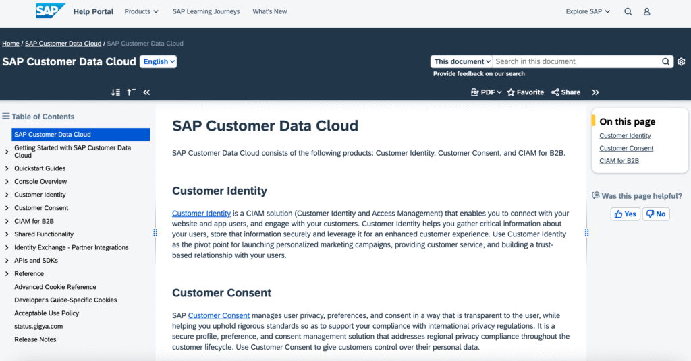The width and height of the screenshot is (691, 361).
Task: Collapse all table of contents nodes icon
Action: point(132,92)
